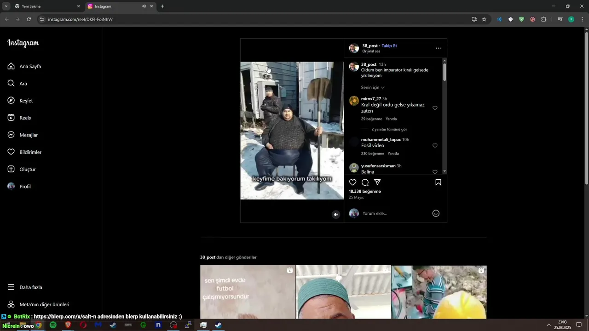Screen dimensions: 589x331
Task: Reload the page
Action: [29, 19]
